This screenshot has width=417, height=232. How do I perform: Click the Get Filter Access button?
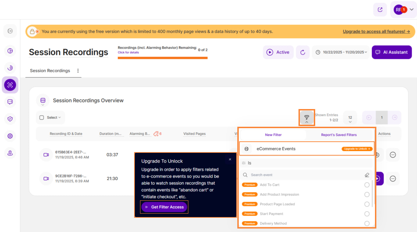(164, 207)
